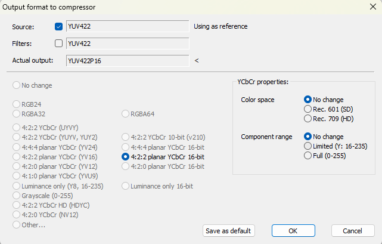Select the RGB24 format option
The width and height of the screenshot is (382, 244).
[17, 104]
